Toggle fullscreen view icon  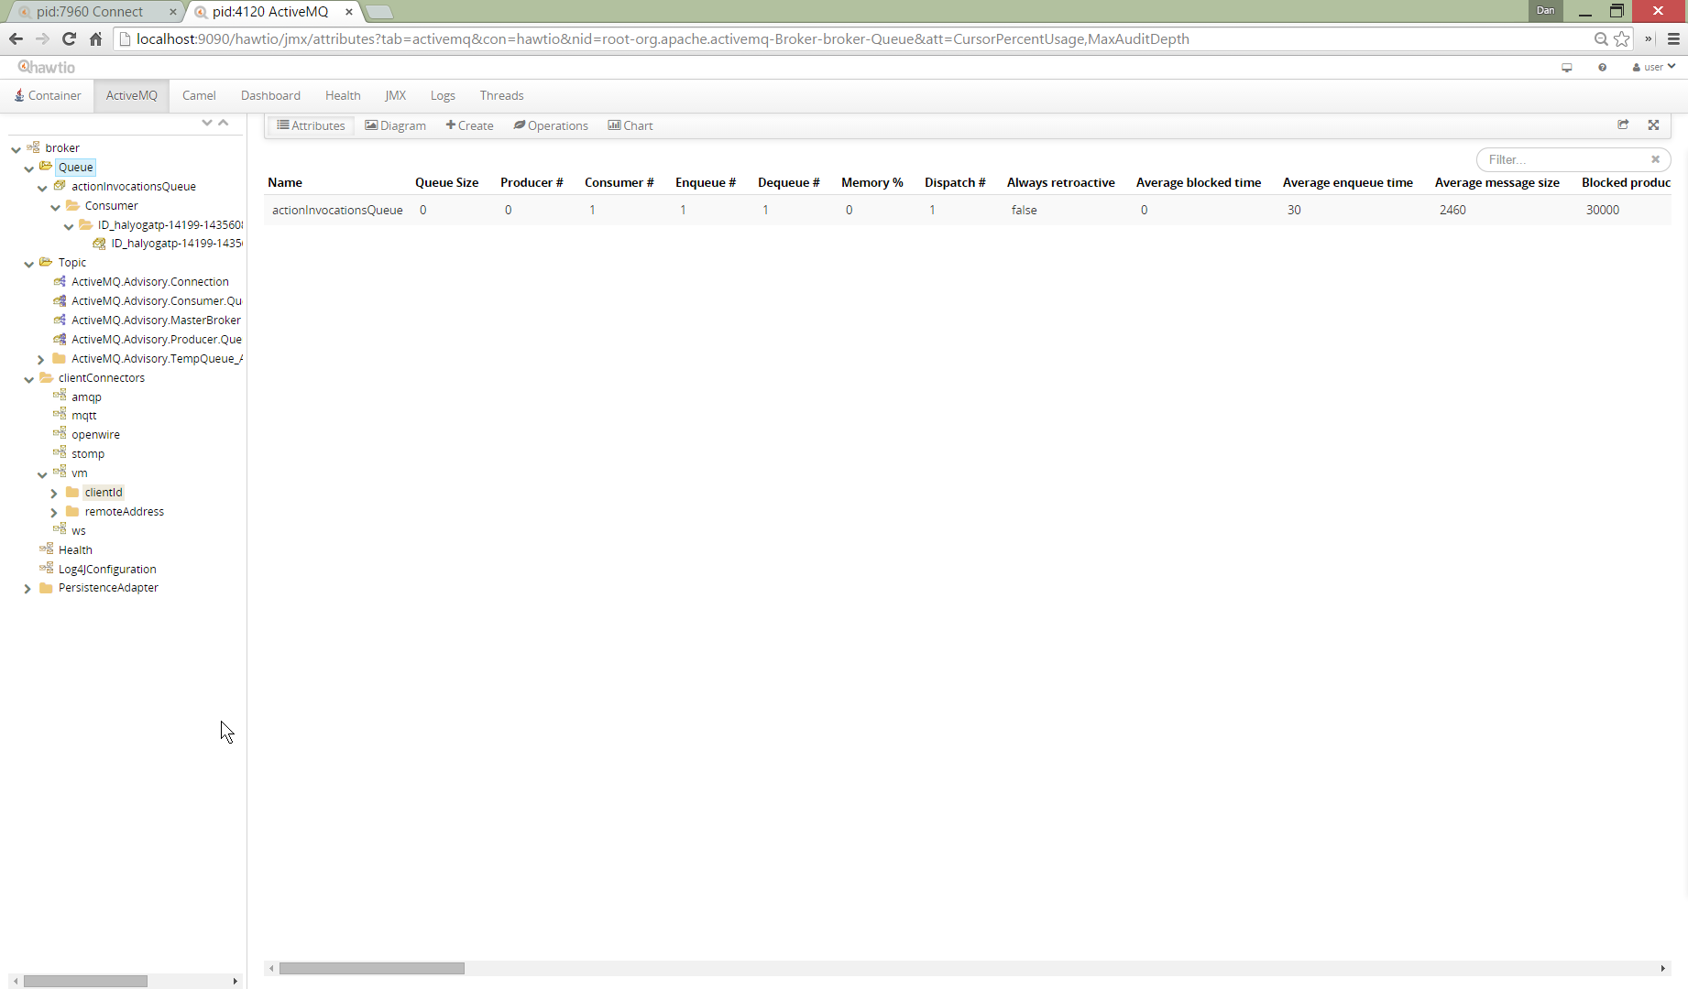[x=1653, y=125]
